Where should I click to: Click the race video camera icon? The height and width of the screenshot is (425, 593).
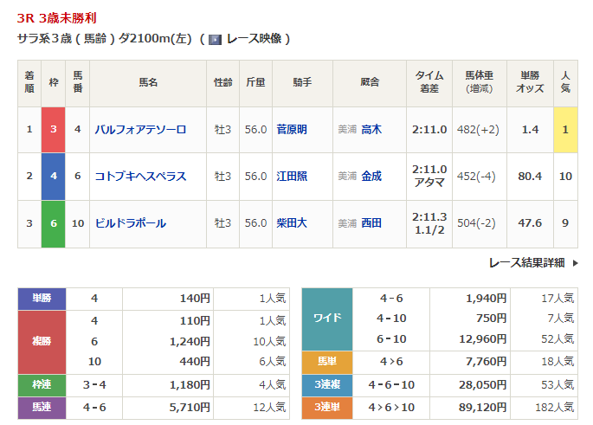[x=216, y=39]
